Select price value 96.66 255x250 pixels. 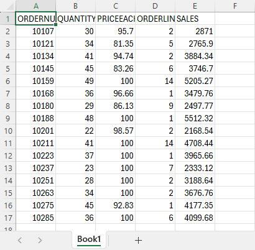[116, 93]
